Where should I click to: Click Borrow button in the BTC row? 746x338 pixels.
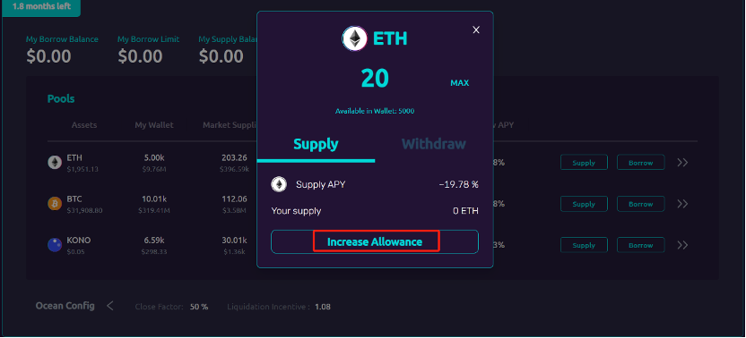point(641,204)
